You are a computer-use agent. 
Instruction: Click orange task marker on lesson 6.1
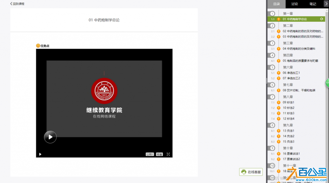point(279,90)
